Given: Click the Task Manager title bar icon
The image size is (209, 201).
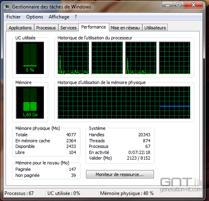Looking at the screenshot, I should coord(7,7).
